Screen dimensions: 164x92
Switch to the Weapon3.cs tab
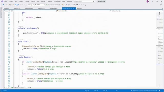pos(17,8)
